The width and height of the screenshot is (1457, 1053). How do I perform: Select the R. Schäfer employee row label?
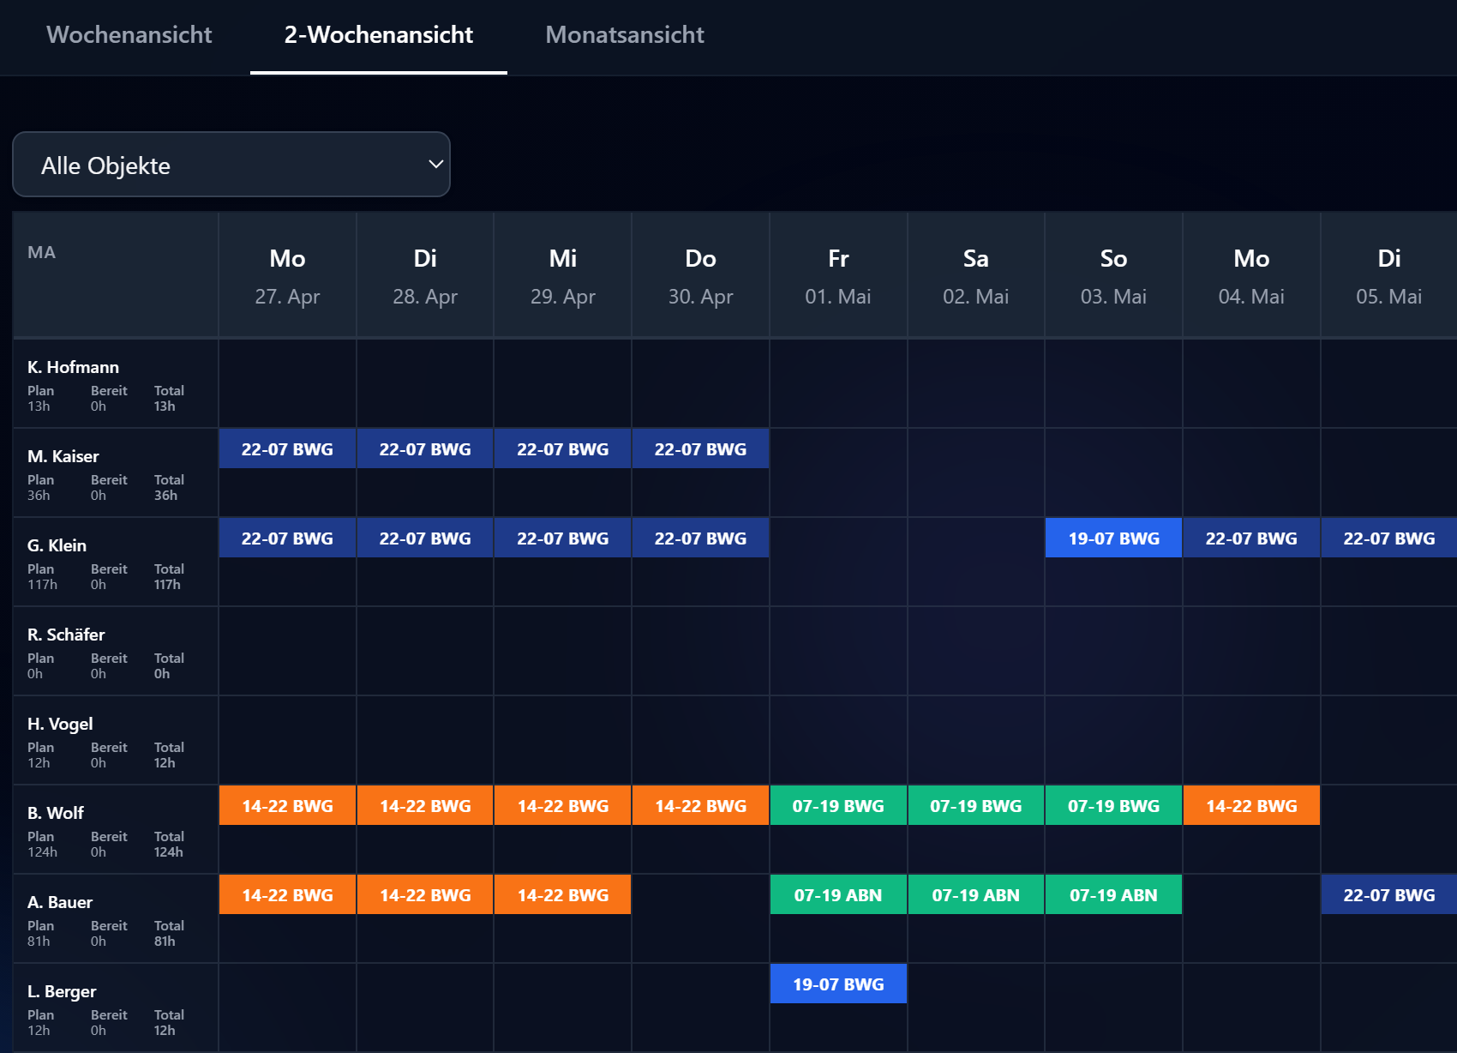tap(116, 651)
